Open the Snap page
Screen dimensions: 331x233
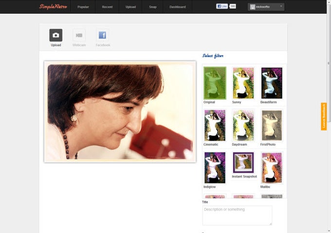[x=153, y=7]
